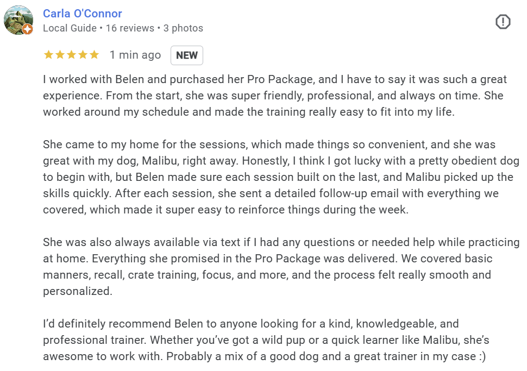Screen dimensions: 527x371
Task: Click the paragraph mentioning Malibu
Action: (272, 177)
